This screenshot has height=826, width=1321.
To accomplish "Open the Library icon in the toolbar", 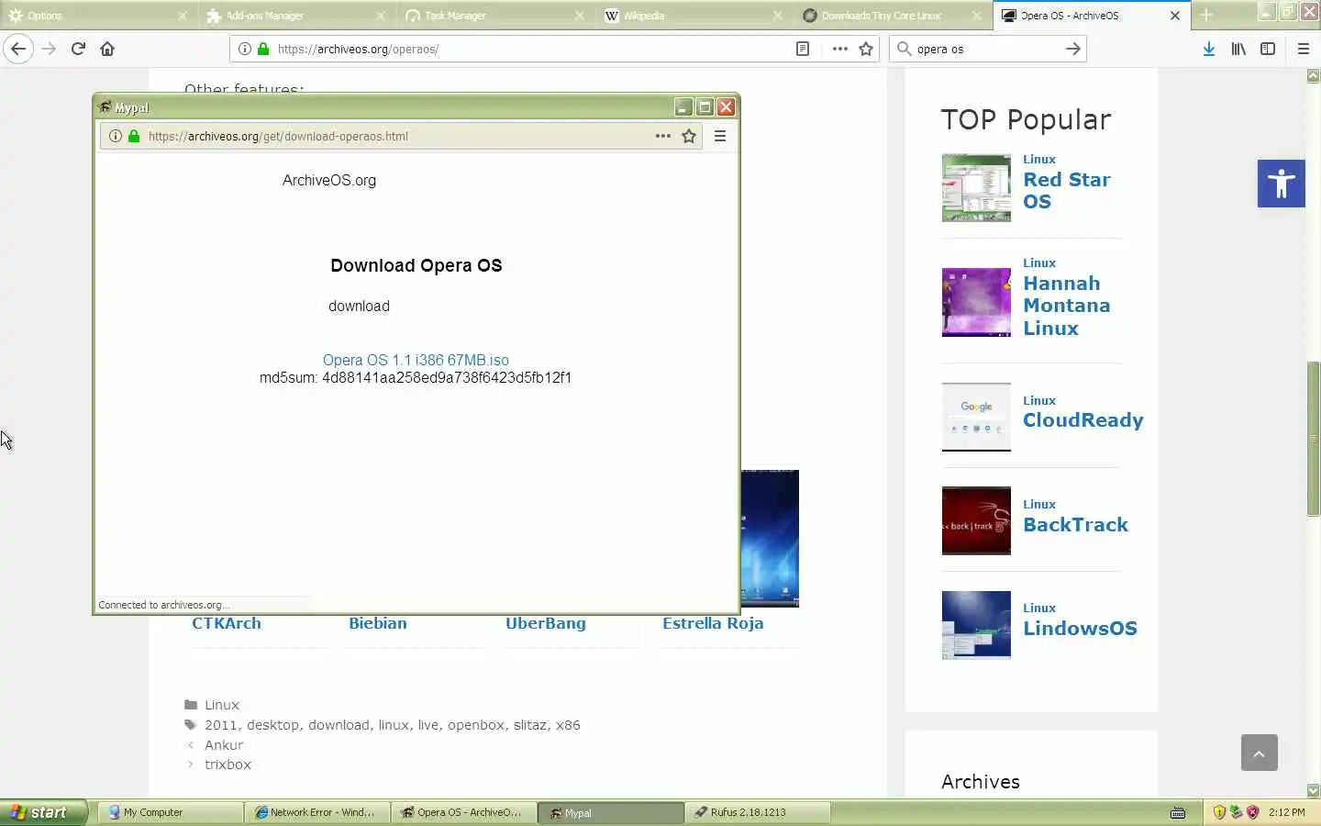I will pyautogui.click(x=1238, y=49).
